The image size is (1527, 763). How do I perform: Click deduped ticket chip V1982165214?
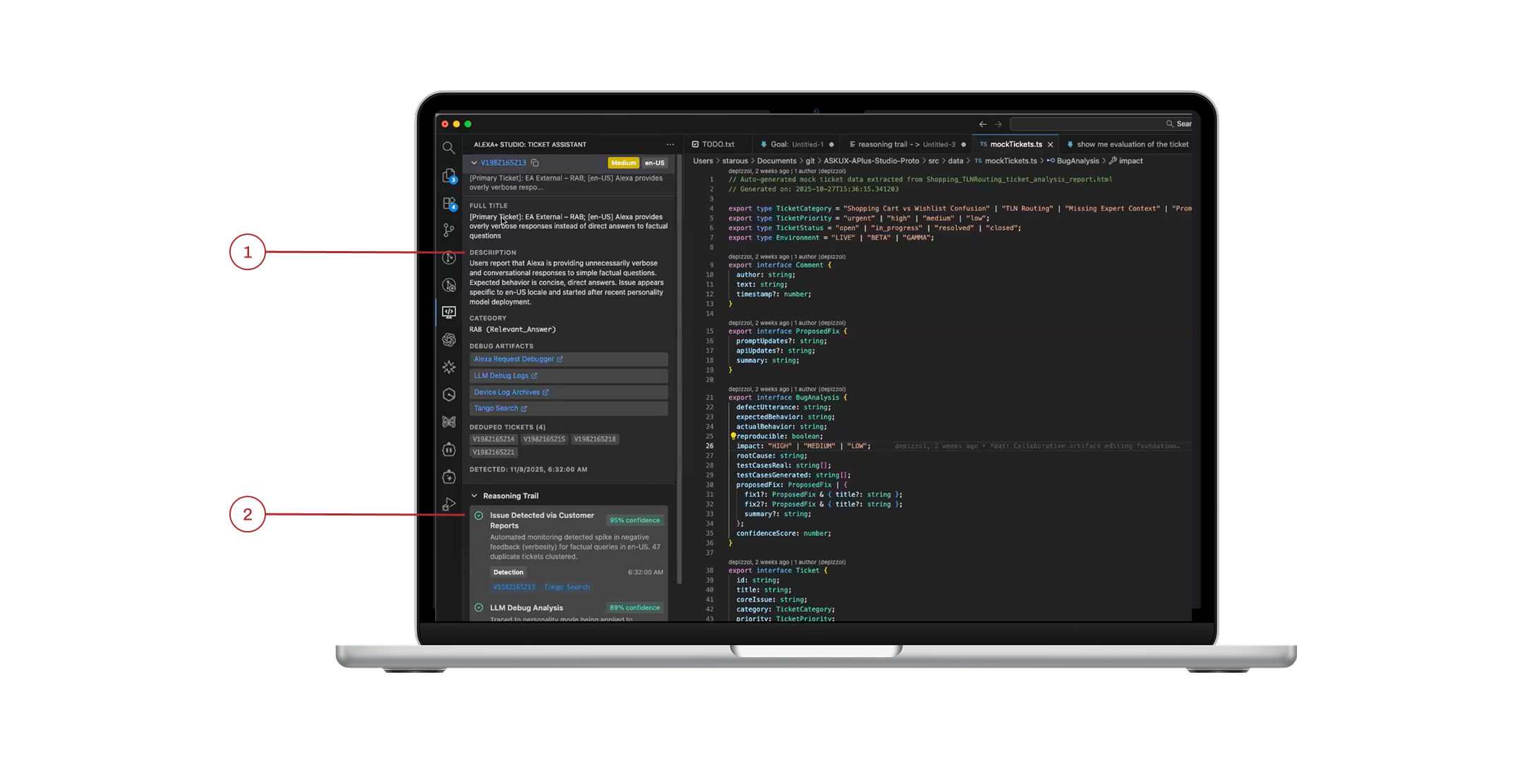click(493, 439)
